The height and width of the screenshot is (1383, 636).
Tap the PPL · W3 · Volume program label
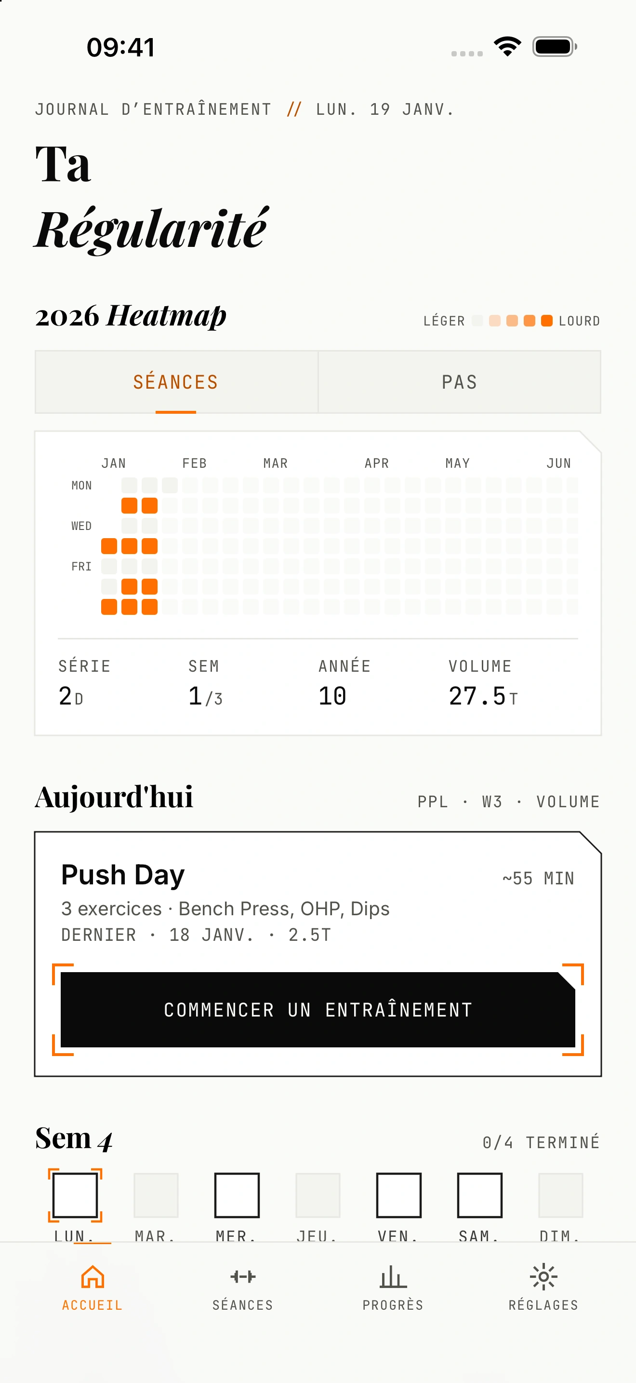(x=508, y=801)
